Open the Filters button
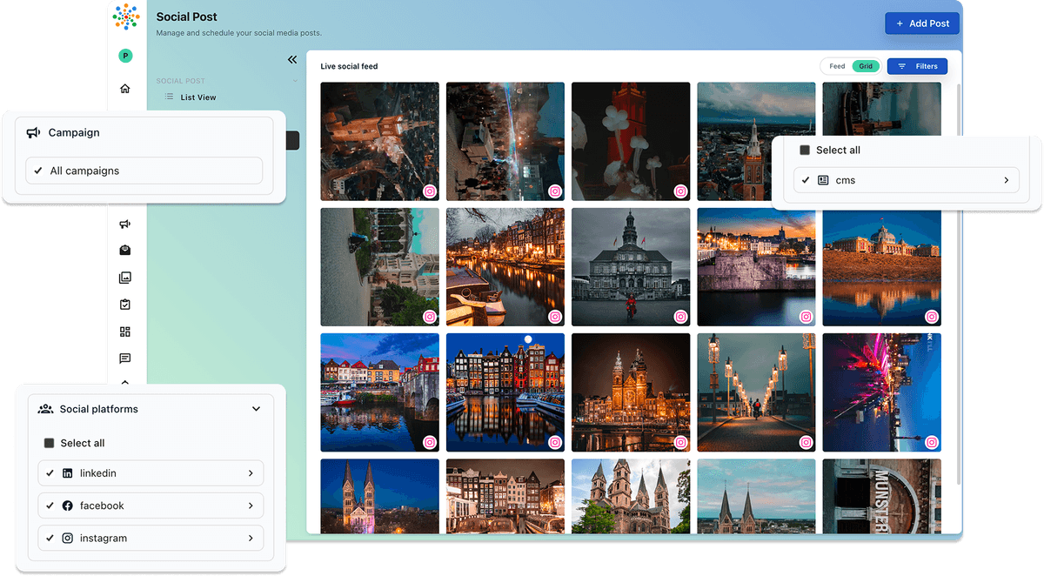The width and height of the screenshot is (1044, 576). [917, 66]
